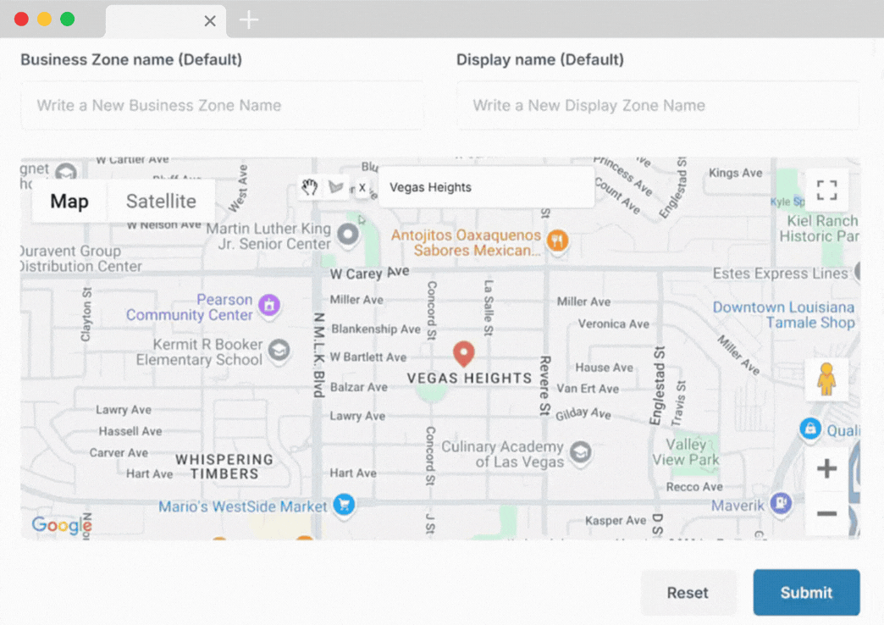The width and height of the screenshot is (884, 625).
Task: Click the Google logo on map
Action: [x=60, y=524]
